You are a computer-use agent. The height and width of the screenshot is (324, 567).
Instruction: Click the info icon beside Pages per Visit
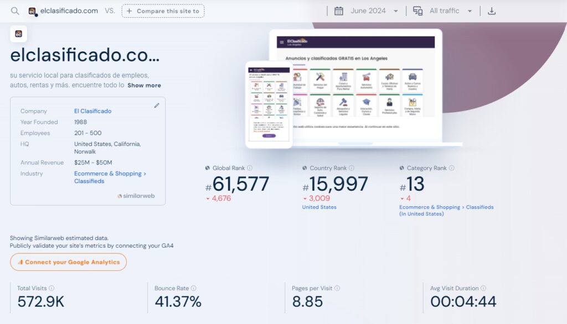pyautogui.click(x=337, y=288)
